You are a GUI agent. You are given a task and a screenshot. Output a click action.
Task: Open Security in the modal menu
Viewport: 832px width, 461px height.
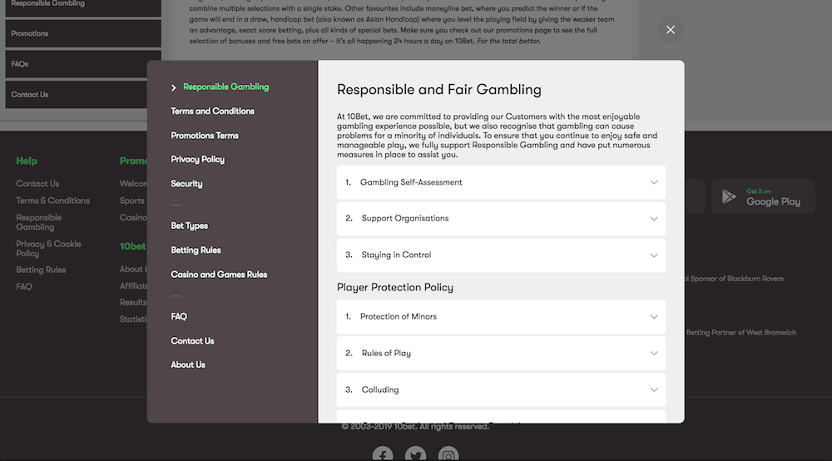point(186,184)
